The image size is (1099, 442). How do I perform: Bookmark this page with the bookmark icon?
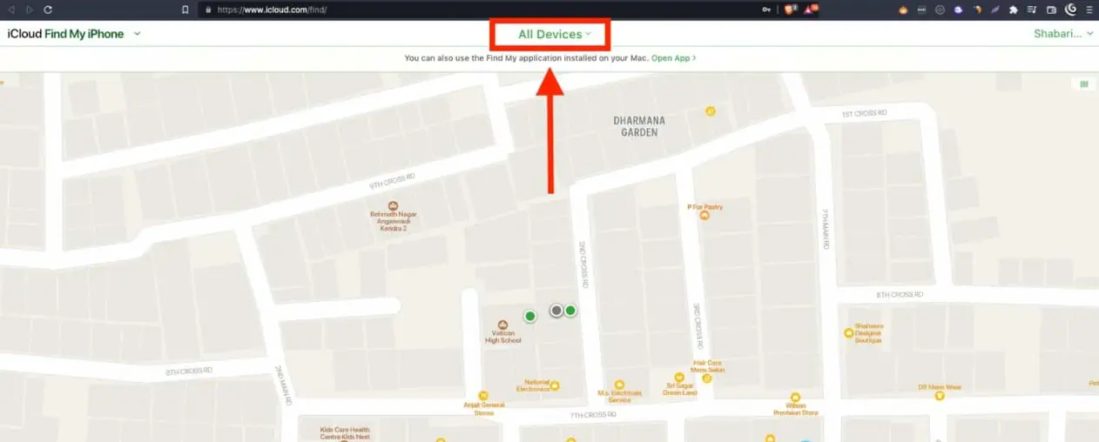tap(185, 10)
